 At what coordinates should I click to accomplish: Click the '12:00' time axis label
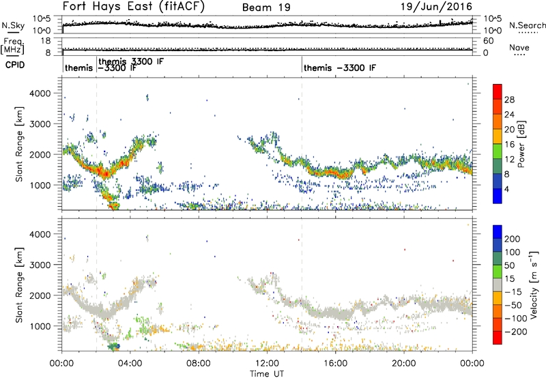(x=267, y=364)
